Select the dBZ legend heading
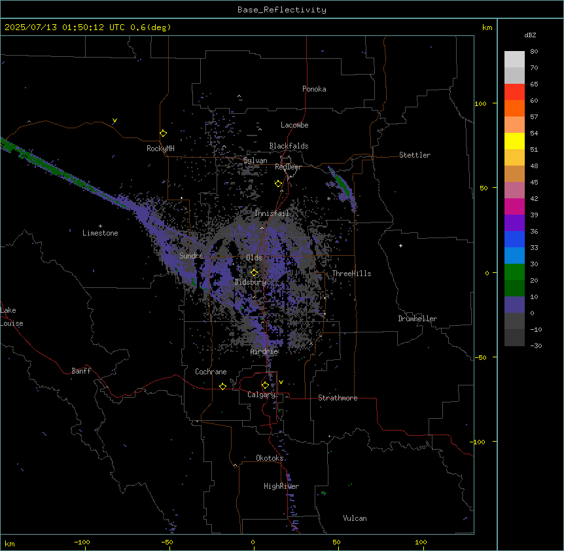This screenshot has width=564, height=551. pyautogui.click(x=530, y=35)
